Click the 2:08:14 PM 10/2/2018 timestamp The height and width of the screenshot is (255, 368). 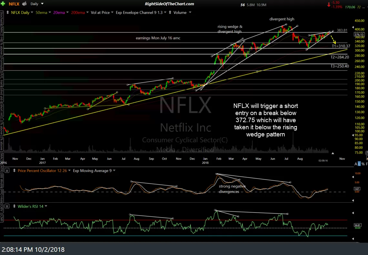click(33, 250)
